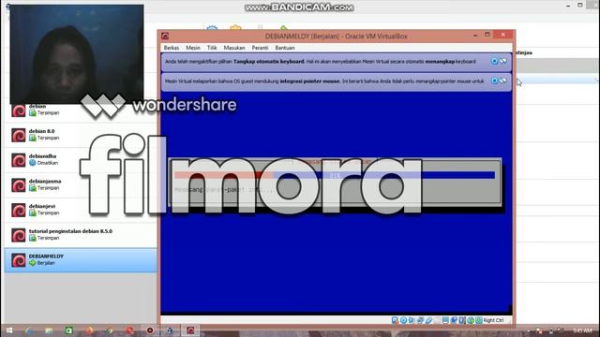Dismiss the mouse pointer integration notification

tap(494, 81)
